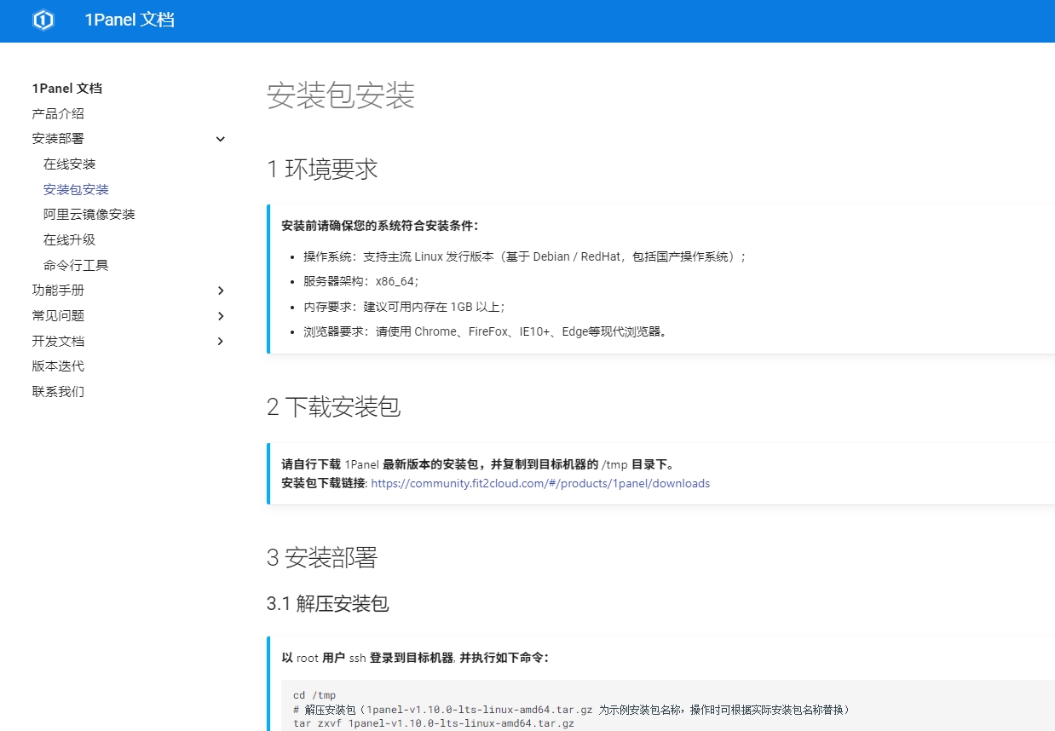Image resolution: width=1055 pixels, height=731 pixels.
Task: Navigate to 联系我们 page
Action: [58, 392]
